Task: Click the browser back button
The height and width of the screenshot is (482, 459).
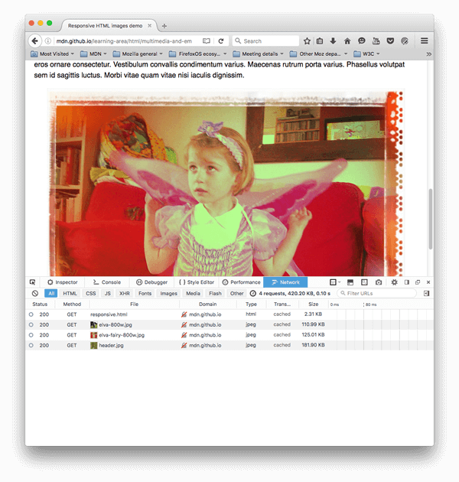Action: (35, 41)
